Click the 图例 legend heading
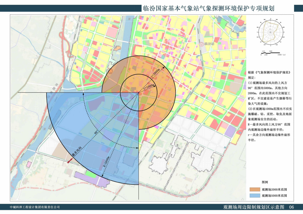The image size is (303, 214). 265,182
